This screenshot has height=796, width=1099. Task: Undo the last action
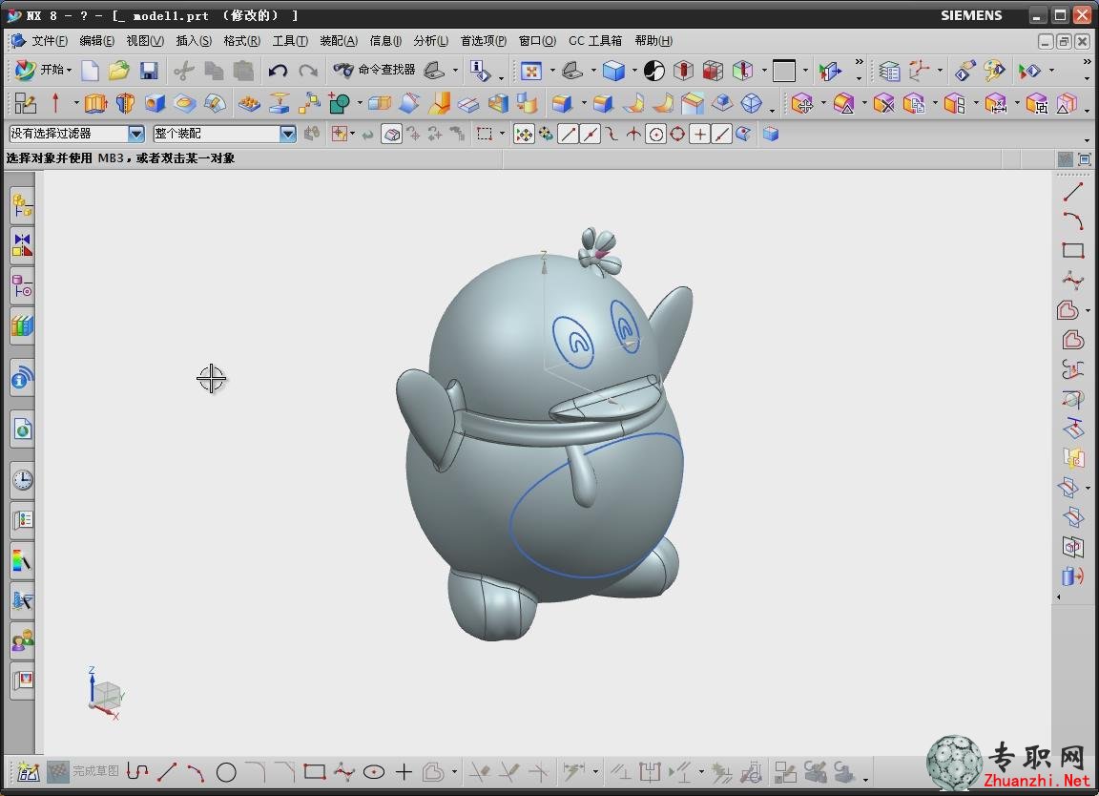tap(278, 70)
